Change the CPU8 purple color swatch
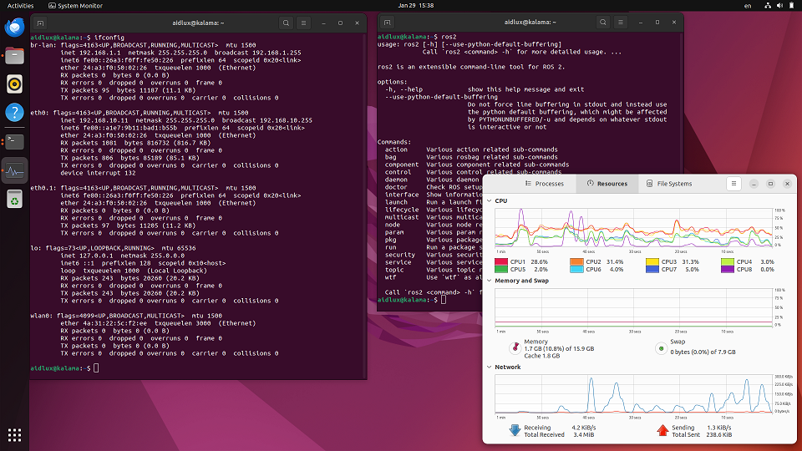The image size is (802, 451). pos(728,270)
